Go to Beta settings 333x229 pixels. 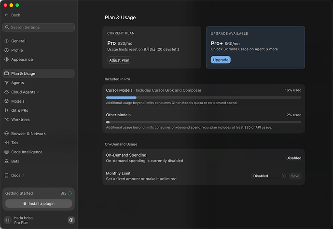pyautogui.click(x=39, y=161)
